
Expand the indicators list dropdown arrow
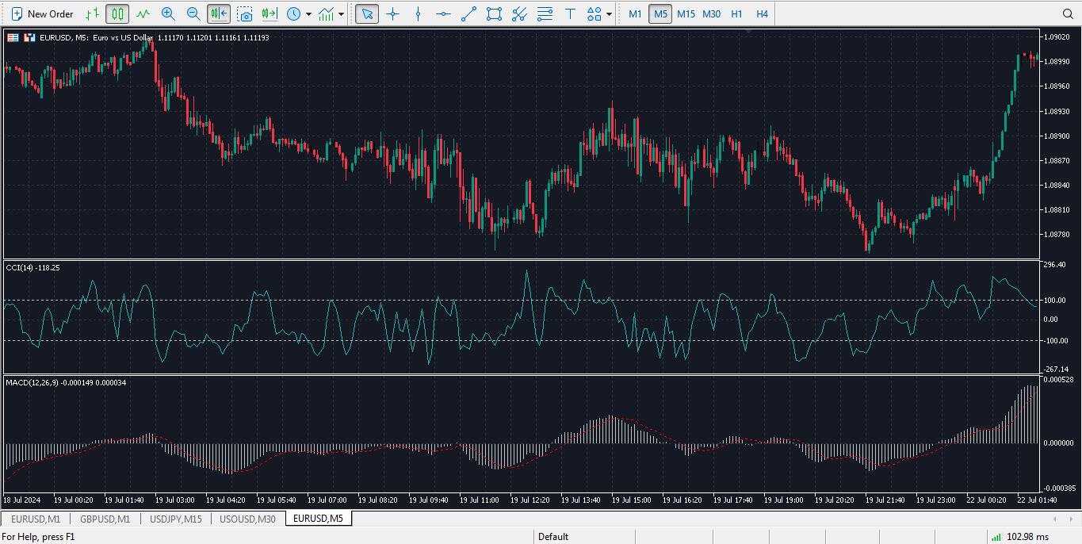[x=342, y=13]
